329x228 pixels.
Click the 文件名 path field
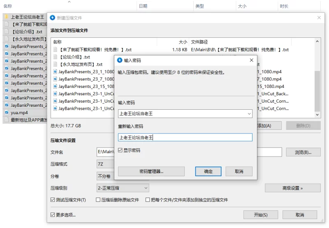[x=189, y=152]
